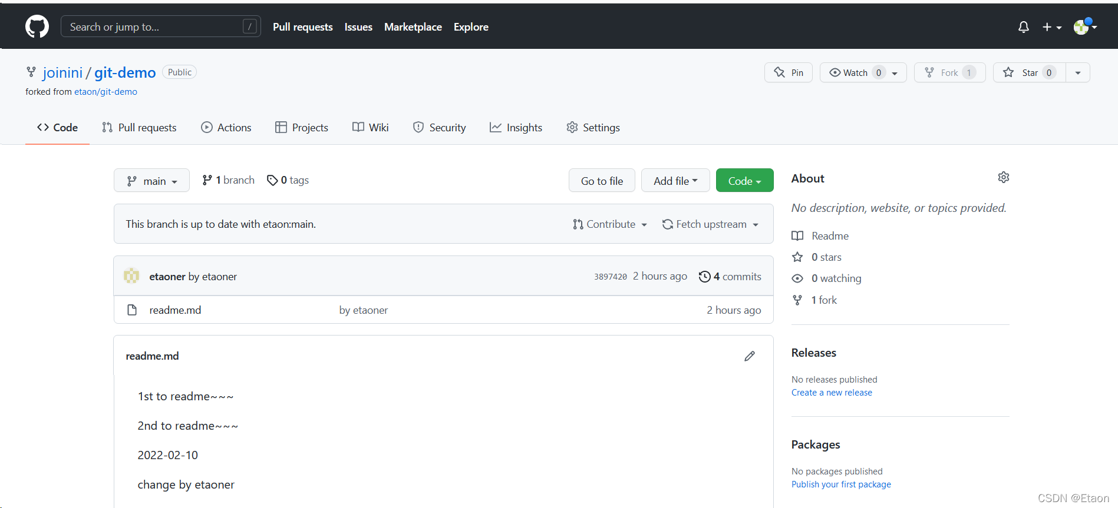The height and width of the screenshot is (508, 1118).
Task: Select the Code tab
Action: [x=57, y=128]
